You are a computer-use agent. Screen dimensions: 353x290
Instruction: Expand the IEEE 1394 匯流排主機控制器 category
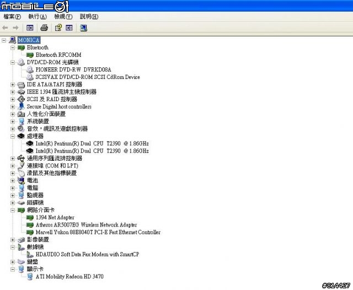[x=13, y=92]
